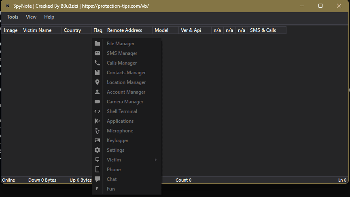350x197 pixels.
Task: Maximize the SpyNote window
Action: (x=320, y=6)
